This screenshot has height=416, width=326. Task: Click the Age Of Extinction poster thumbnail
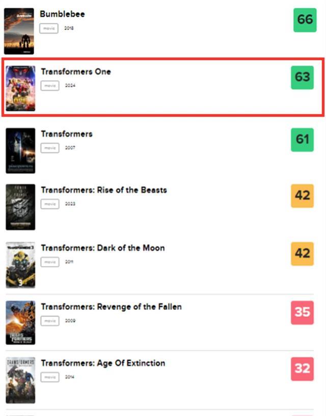[20, 380]
